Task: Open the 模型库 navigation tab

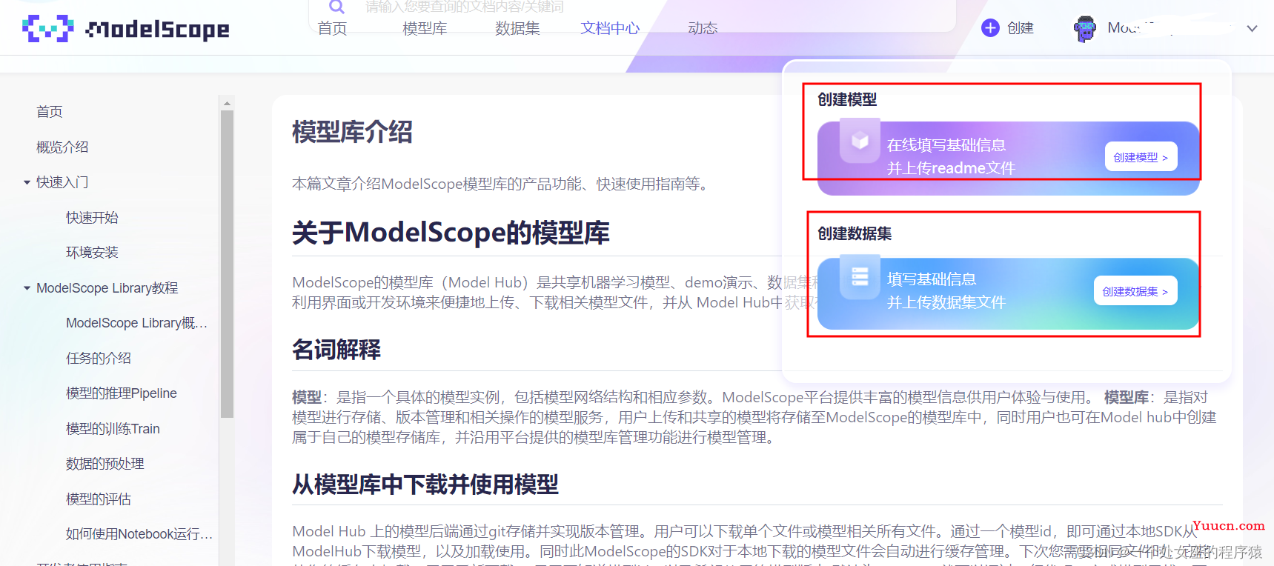Action: click(x=425, y=28)
